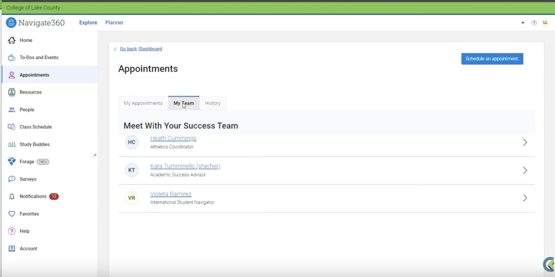Click the Forage icon in sidebar
Viewport: 555px width, 277px height.
12,162
